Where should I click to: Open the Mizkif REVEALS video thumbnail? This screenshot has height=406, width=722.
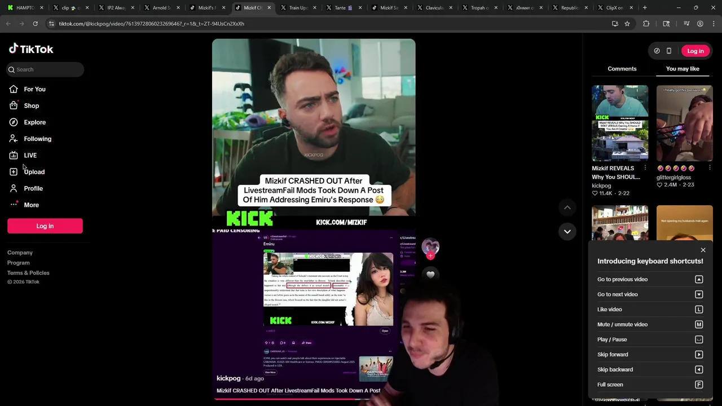tap(620, 123)
